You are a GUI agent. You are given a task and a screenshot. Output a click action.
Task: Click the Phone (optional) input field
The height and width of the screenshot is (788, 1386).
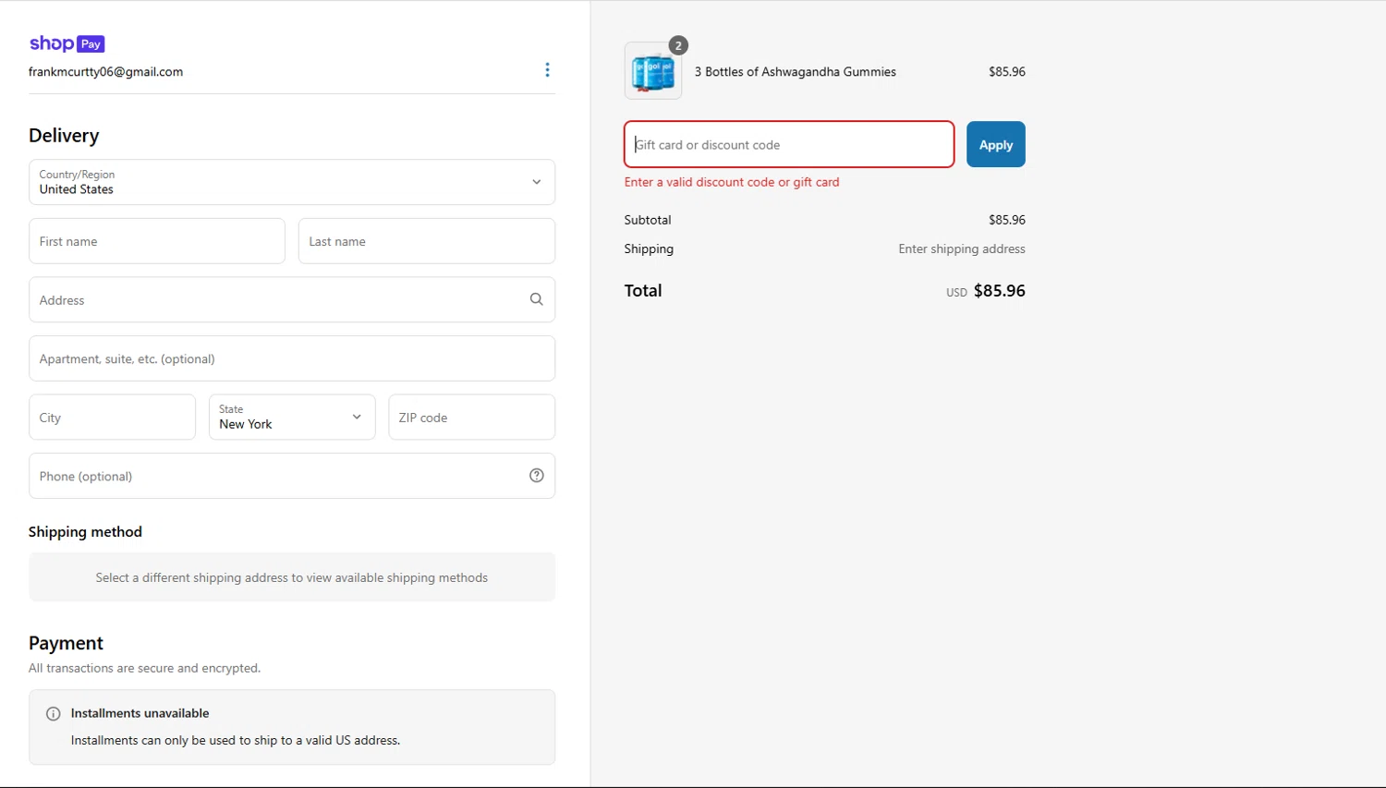[292, 476]
